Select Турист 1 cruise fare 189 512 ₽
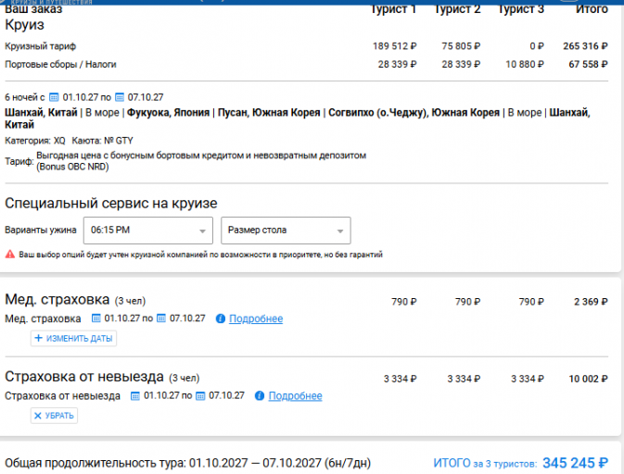 [x=395, y=46]
